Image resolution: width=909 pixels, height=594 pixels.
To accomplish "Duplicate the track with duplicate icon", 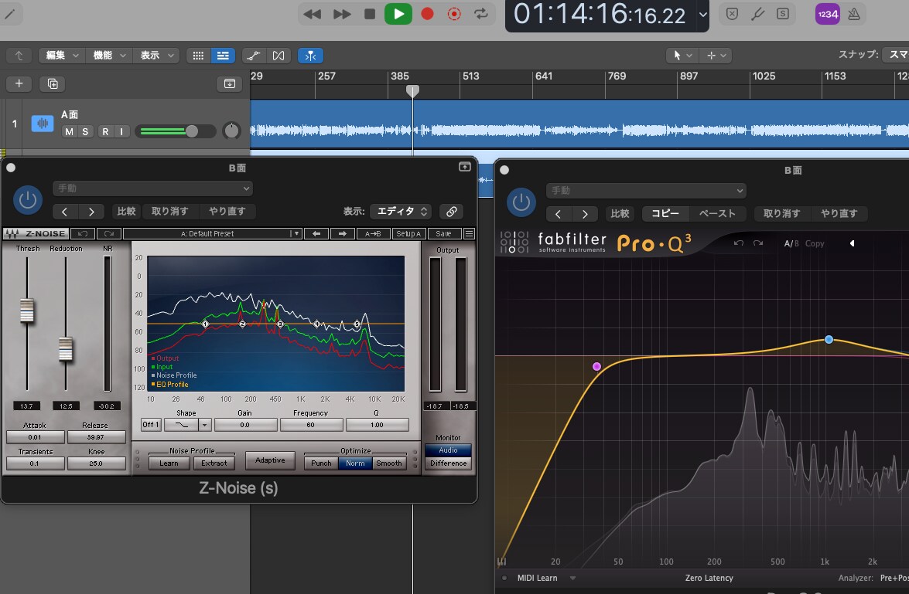I will pos(52,84).
